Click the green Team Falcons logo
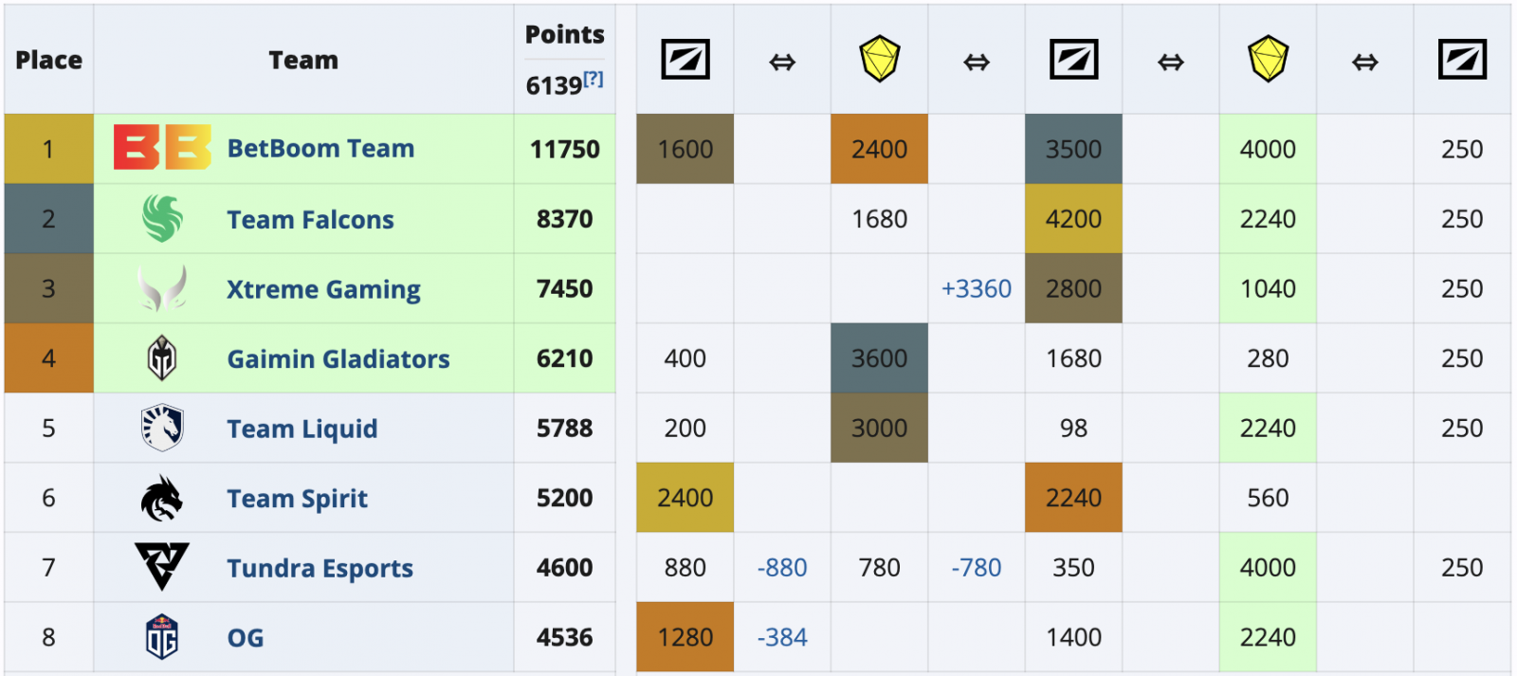 tap(162, 219)
